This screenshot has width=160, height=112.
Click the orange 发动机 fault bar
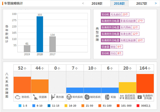click(x=22, y=85)
